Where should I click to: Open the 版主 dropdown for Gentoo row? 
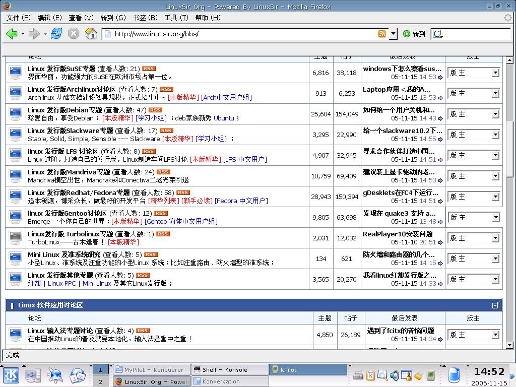point(474,218)
